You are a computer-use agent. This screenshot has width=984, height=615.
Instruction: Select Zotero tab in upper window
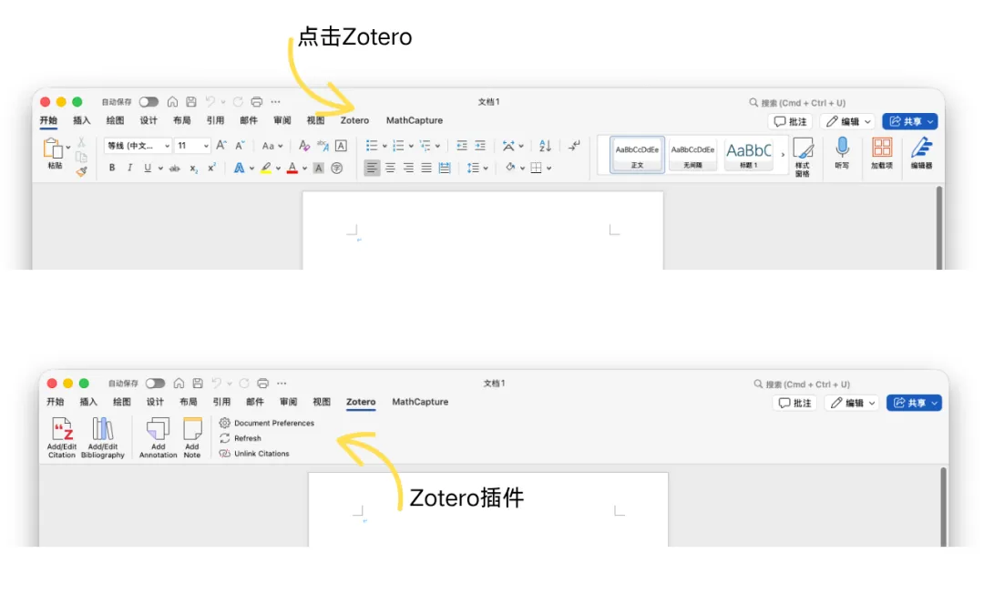coord(354,120)
